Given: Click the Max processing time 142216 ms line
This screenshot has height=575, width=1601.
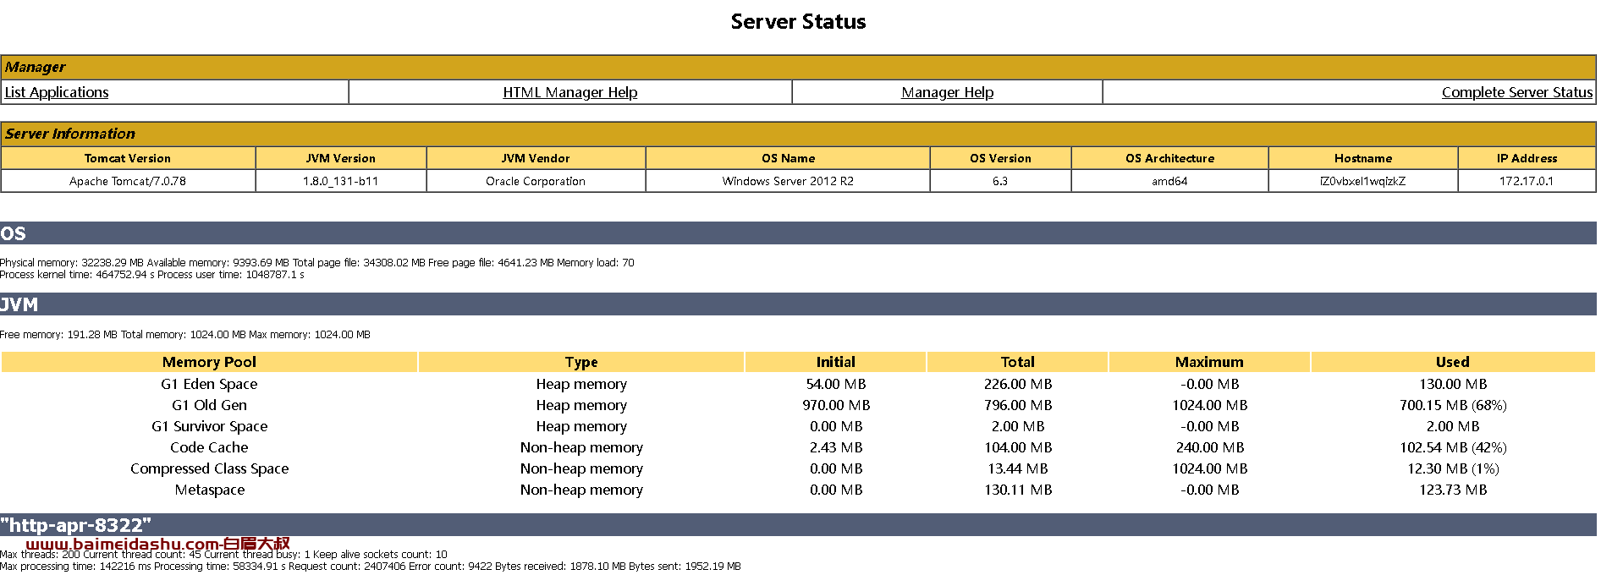Looking at the screenshot, I should point(371,567).
